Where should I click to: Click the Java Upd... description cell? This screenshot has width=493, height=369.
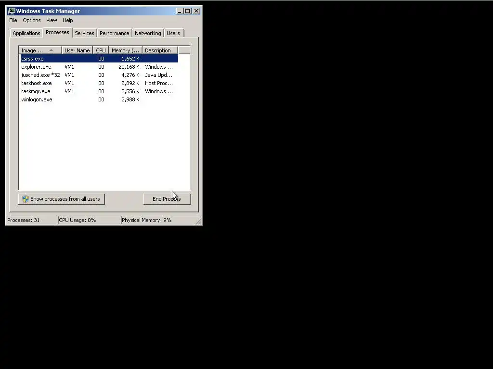(x=159, y=75)
